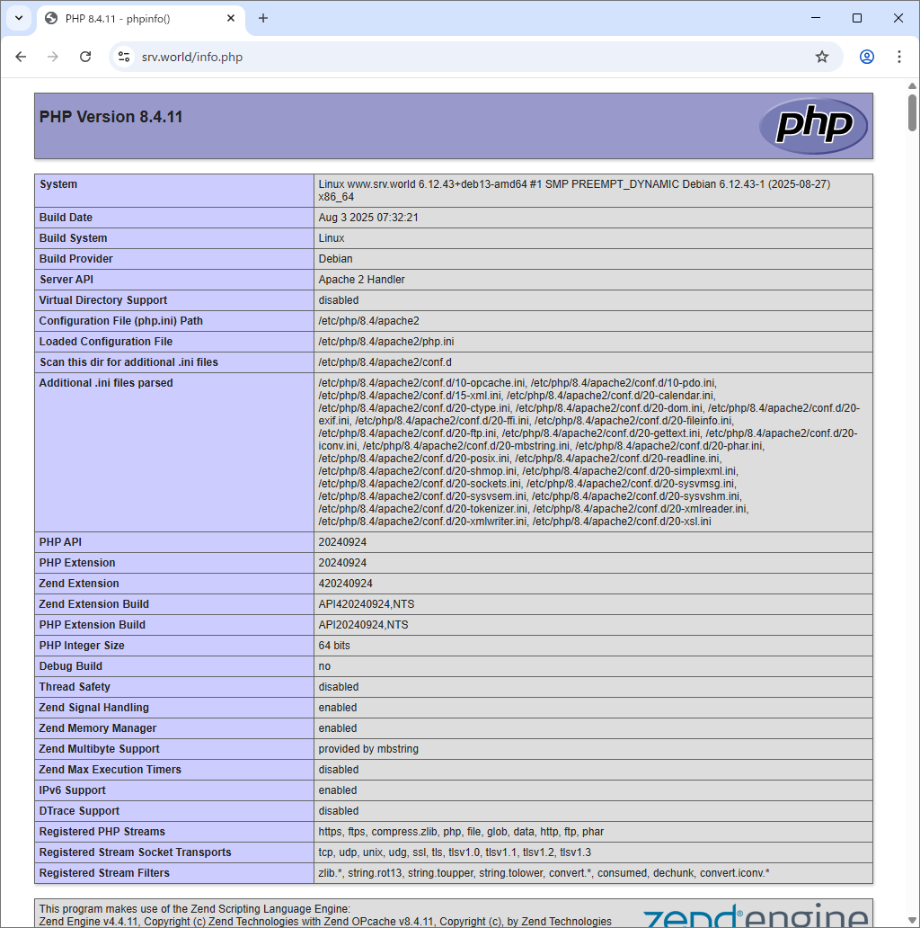This screenshot has height=928, width=920.
Task: Close the phpinfo() browser tab
Action: click(x=231, y=19)
